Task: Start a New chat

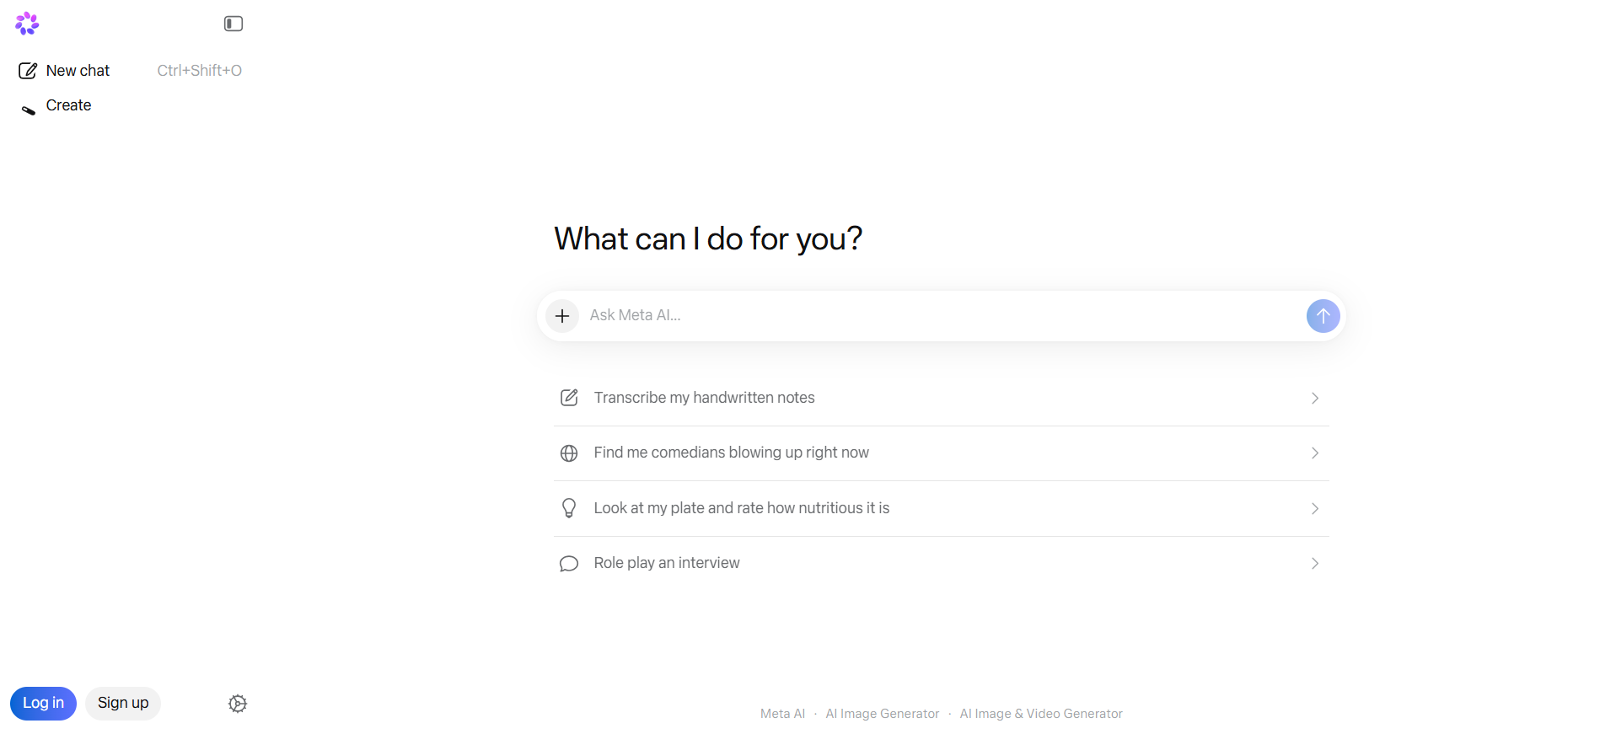Action: coord(78,71)
